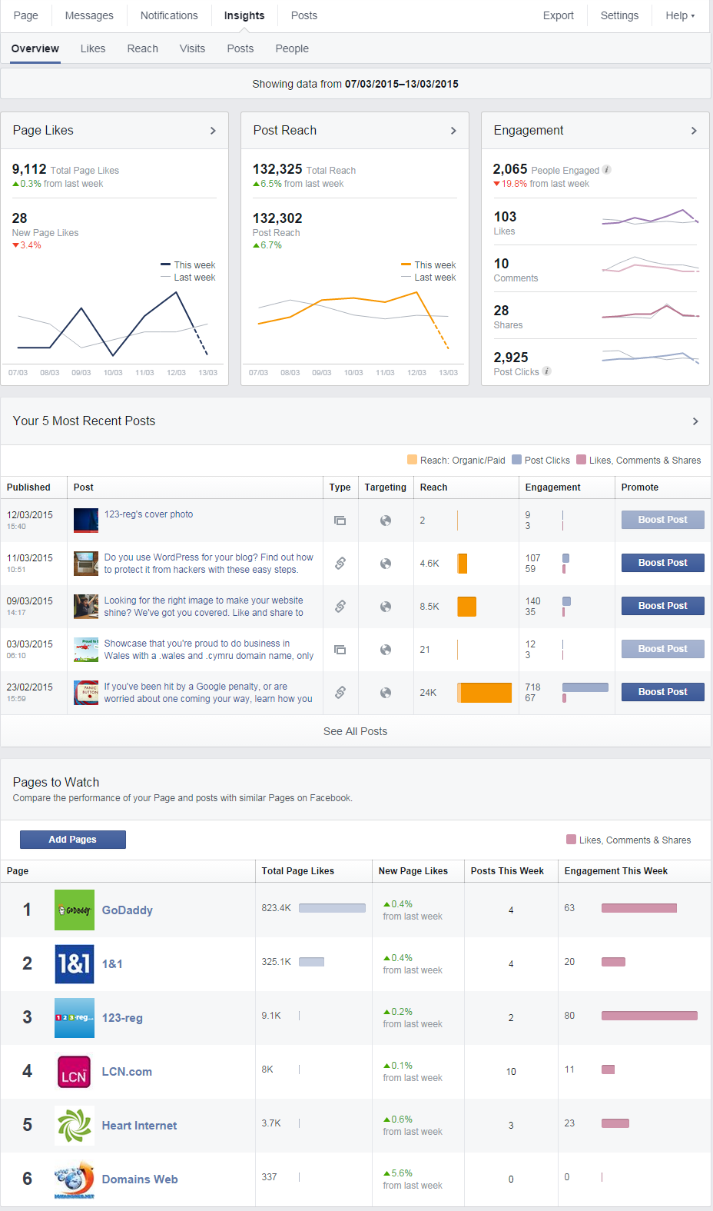
Task: Click info icon next to People Engaged
Action: coord(606,170)
